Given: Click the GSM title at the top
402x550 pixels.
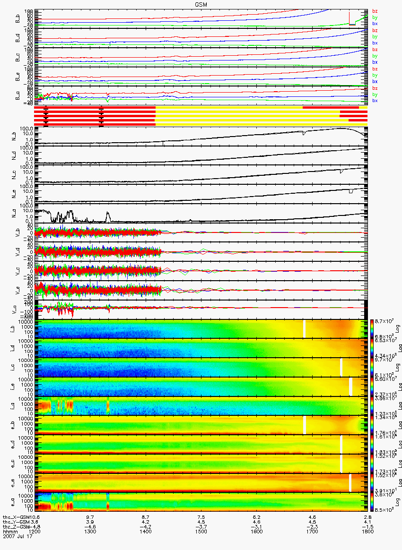Looking at the screenshot, I should pos(201,4).
